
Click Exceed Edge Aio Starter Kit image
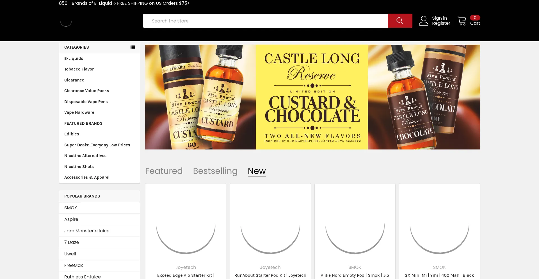186,224
